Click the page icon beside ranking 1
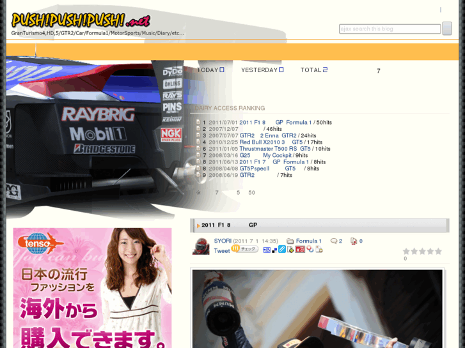The width and height of the screenshot is (465, 348). 198,122
